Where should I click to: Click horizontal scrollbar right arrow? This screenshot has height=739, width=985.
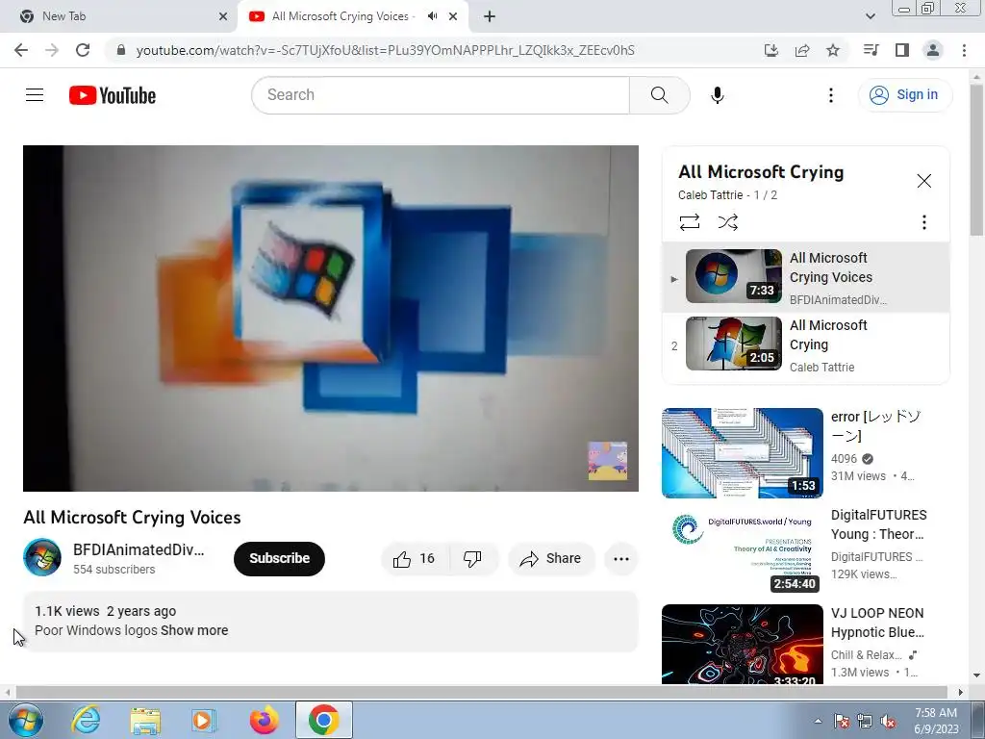[960, 692]
